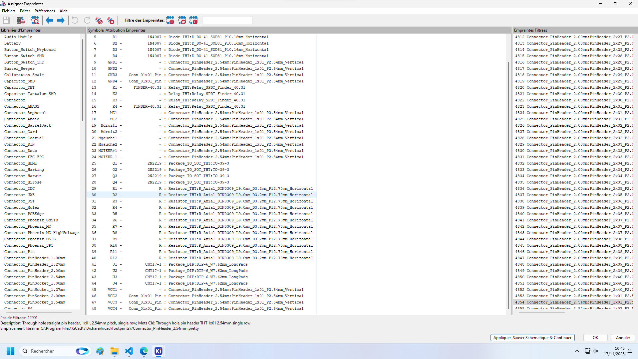Open the Préférences menu

[x=45, y=11]
